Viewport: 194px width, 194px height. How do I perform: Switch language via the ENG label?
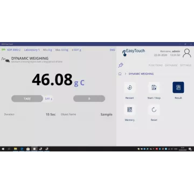[x=112, y=50]
